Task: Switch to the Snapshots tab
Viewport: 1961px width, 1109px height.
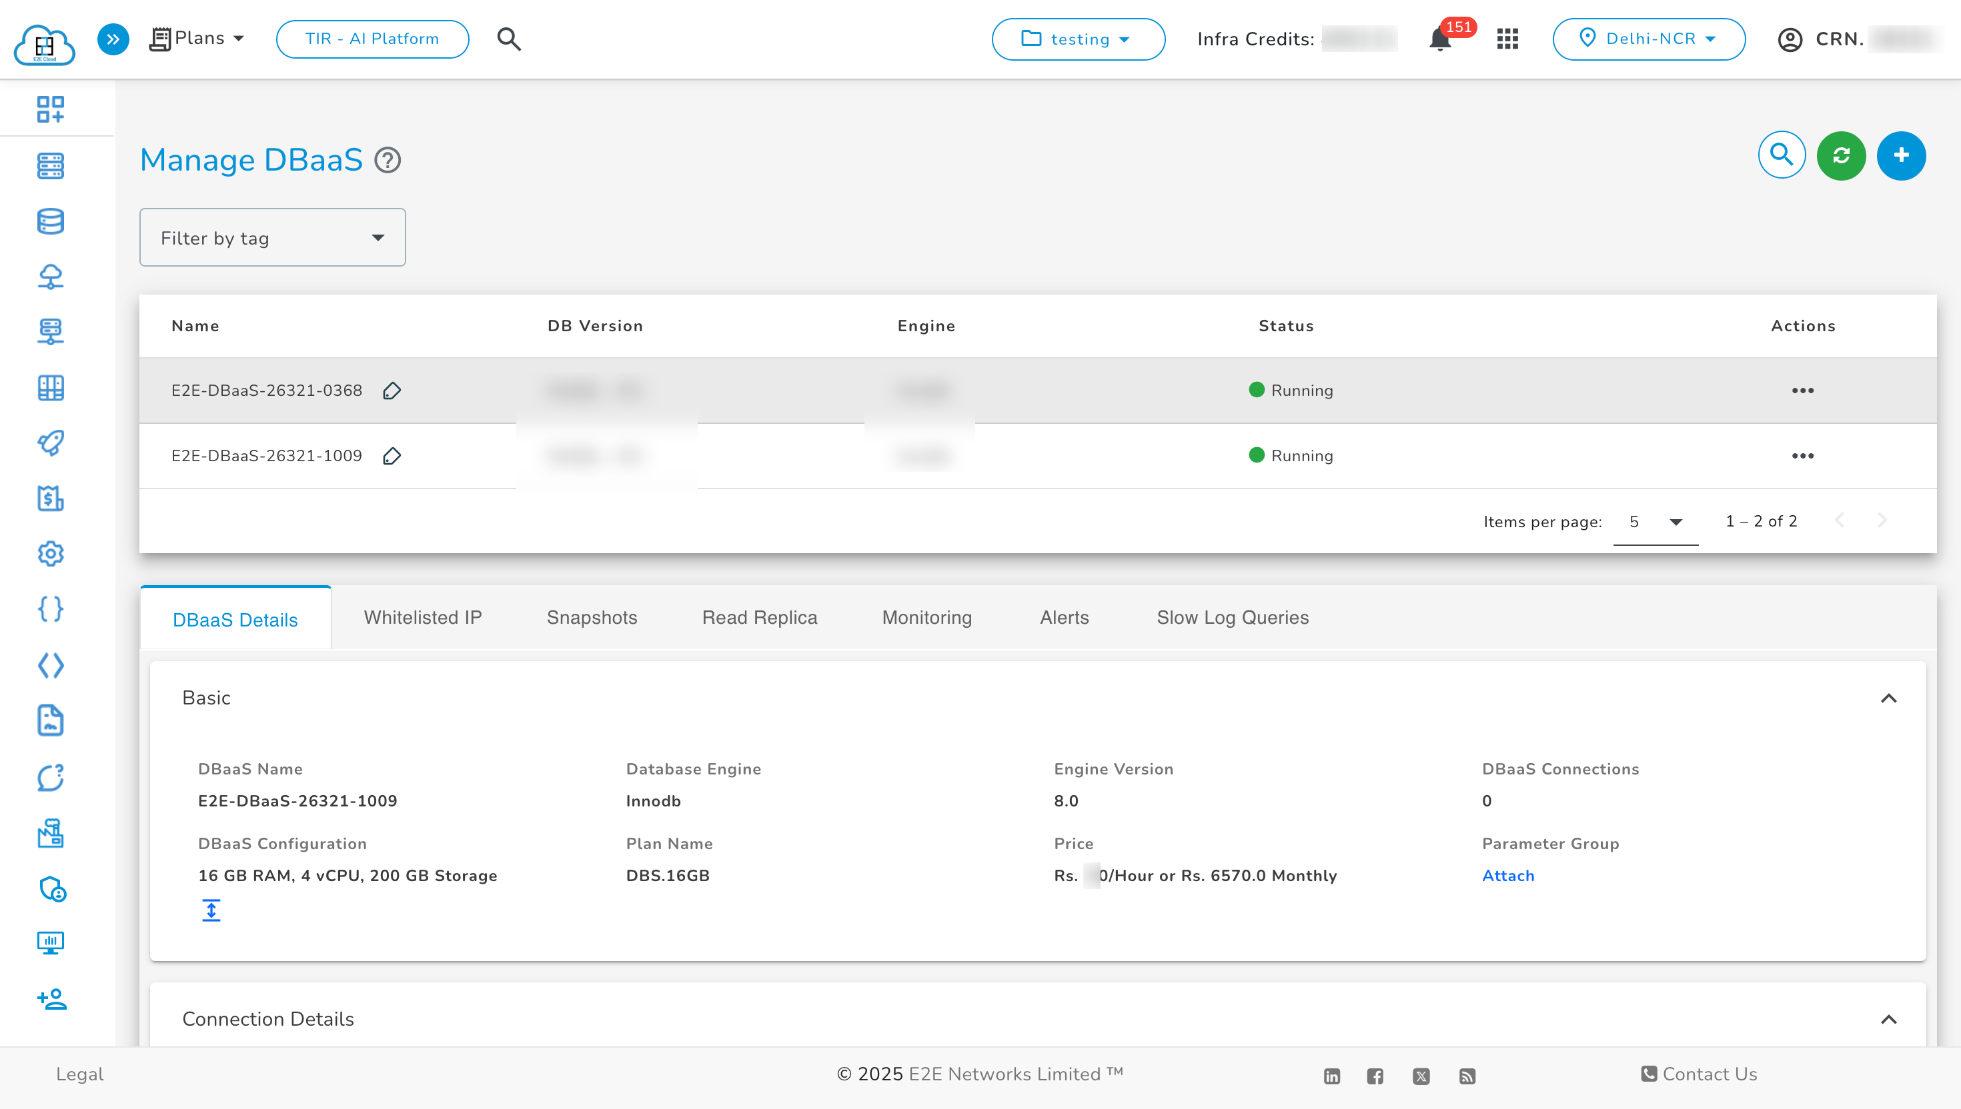Action: [592, 618]
